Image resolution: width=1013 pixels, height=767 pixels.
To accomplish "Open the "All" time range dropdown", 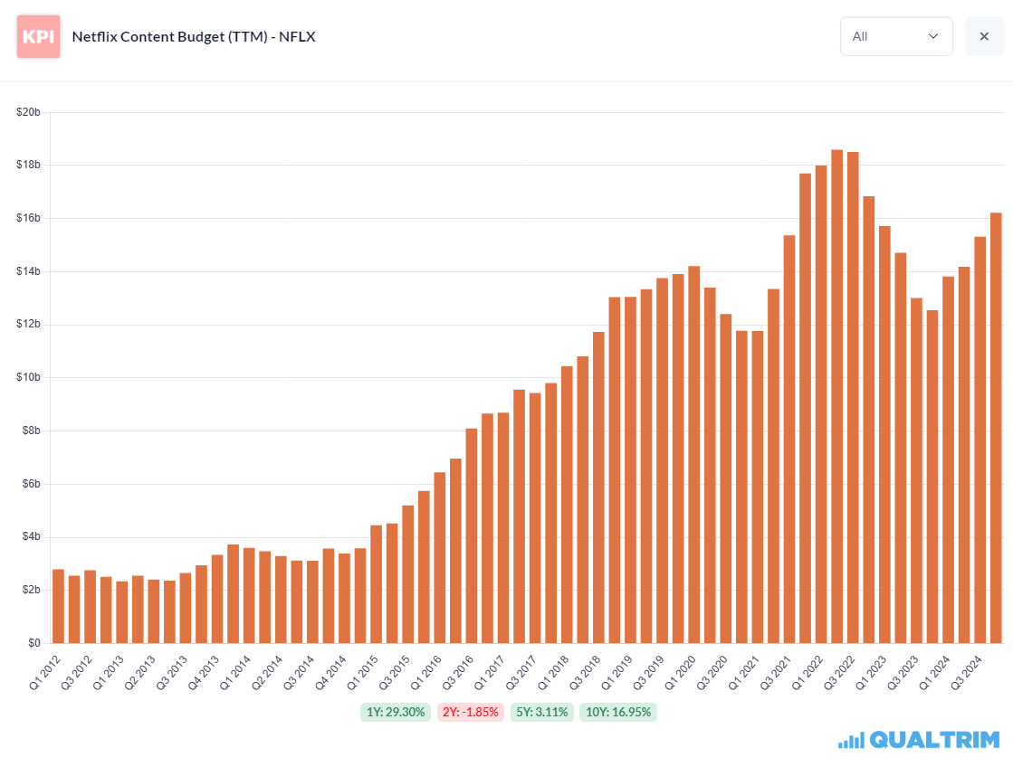I will coord(896,36).
